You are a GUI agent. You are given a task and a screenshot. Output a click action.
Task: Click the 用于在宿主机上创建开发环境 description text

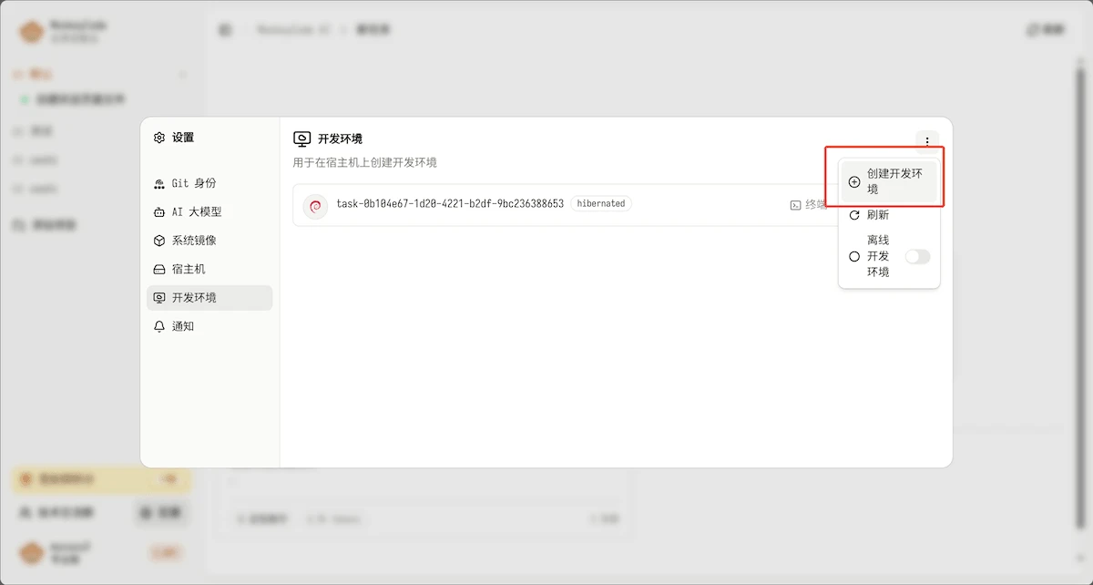pyautogui.click(x=364, y=162)
